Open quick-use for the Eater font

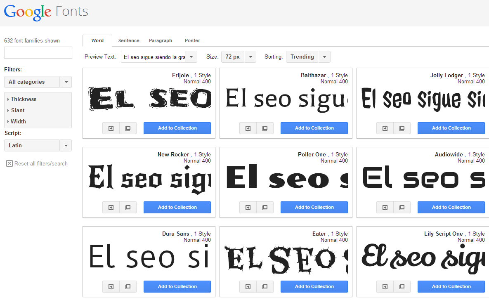click(248, 286)
